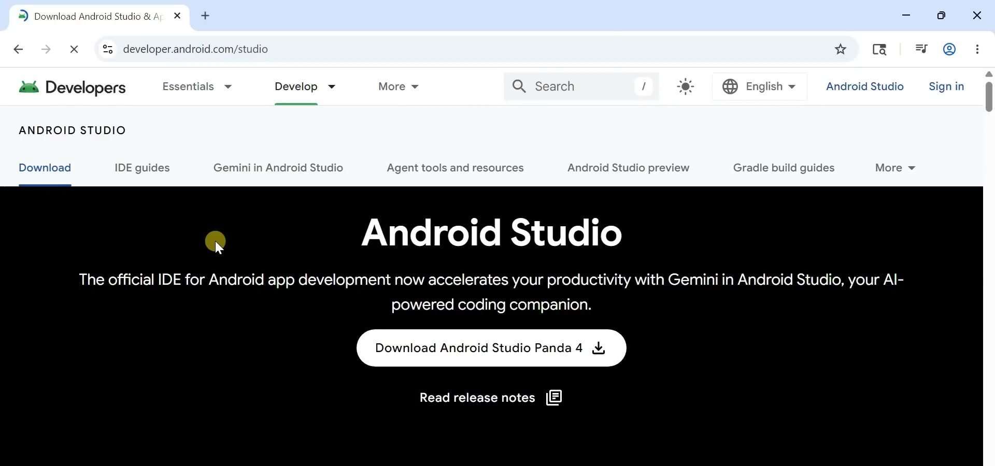Click Download Android Studio Panda 4 button
Screen dimensions: 995x466
pos(491,348)
